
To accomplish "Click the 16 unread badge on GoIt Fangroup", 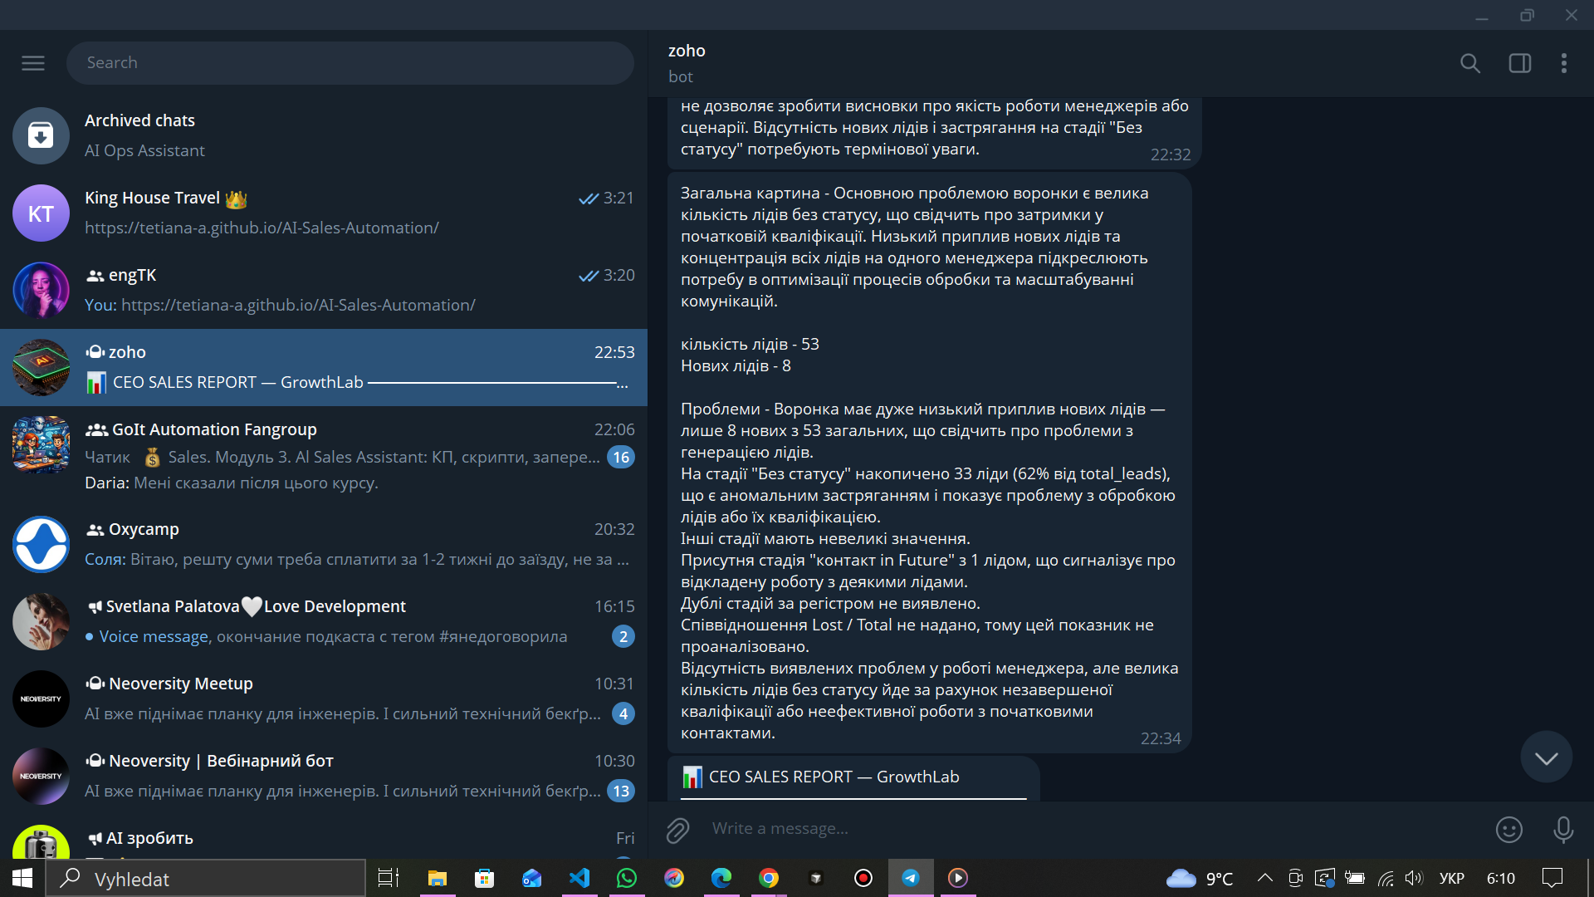I will [621, 457].
